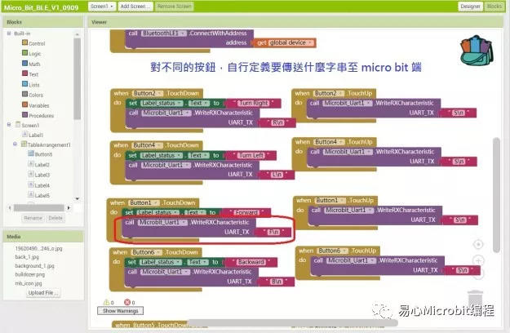Select the Colors blocks category swatch
510x333 pixels.
24,95
